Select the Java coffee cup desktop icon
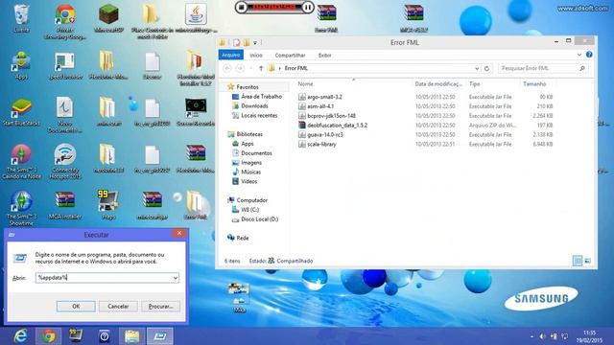The image size is (614, 345). tap(196, 18)
